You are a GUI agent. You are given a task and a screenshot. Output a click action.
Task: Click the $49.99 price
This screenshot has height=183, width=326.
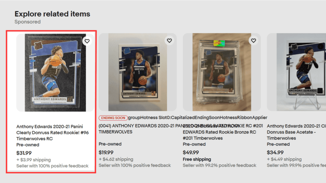191,152
